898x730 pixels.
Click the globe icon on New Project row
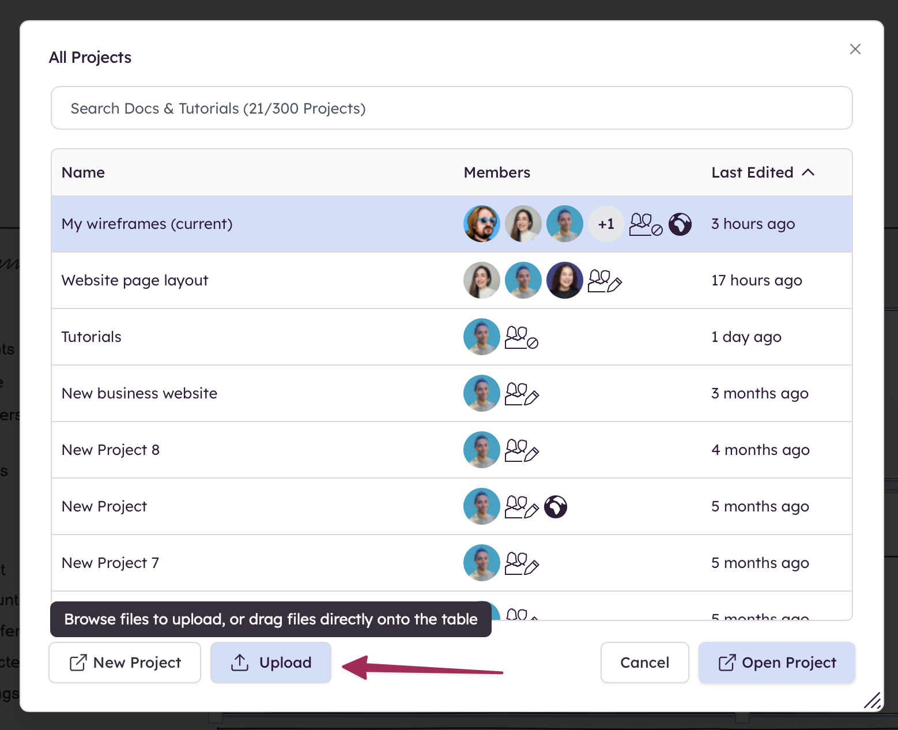pyautogui.click(x=555, y=506)
